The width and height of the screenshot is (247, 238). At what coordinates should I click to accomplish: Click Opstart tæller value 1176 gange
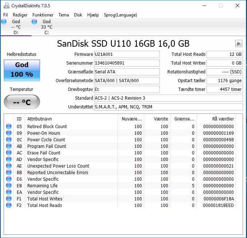[x=225, y=81]
